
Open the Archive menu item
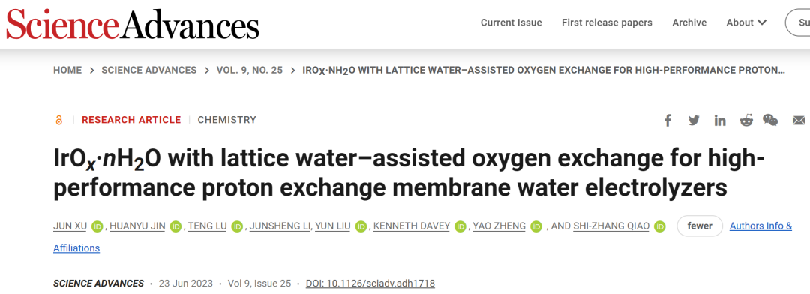pos(689,22)
